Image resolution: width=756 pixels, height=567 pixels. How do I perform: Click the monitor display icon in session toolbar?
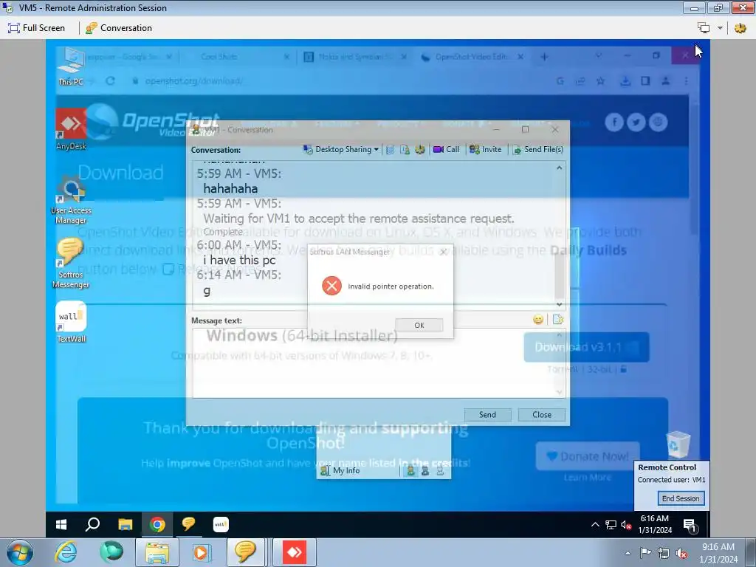[x=704, y=28]
